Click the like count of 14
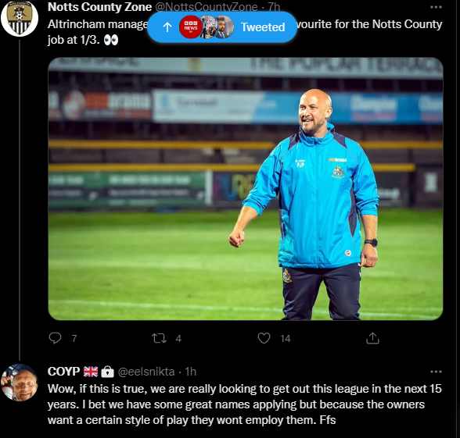Screen dimensions: 460x438 tap(285, 339)
